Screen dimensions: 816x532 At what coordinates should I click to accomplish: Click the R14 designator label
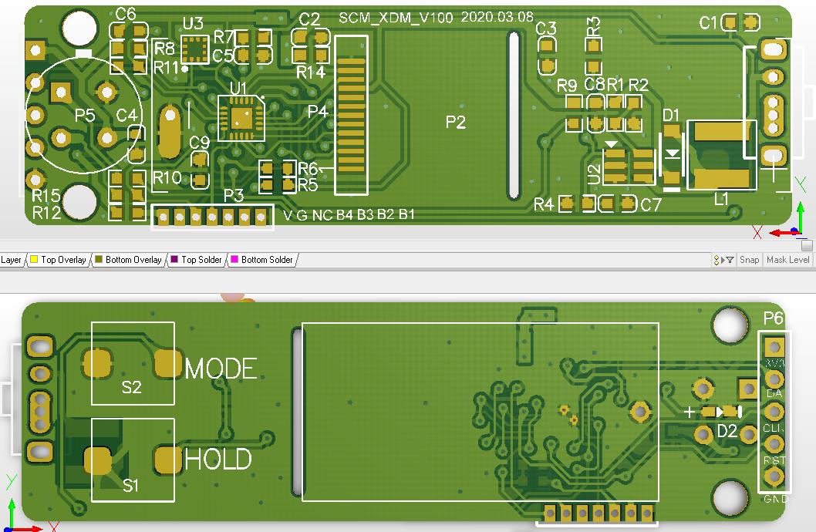(x=311, y=72)
